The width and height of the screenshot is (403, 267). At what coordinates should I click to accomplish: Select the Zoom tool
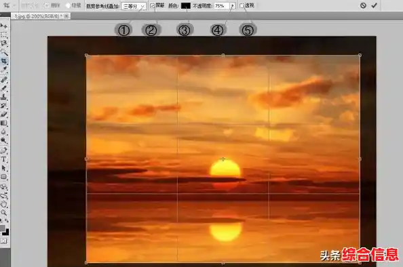tap(4, 213)
